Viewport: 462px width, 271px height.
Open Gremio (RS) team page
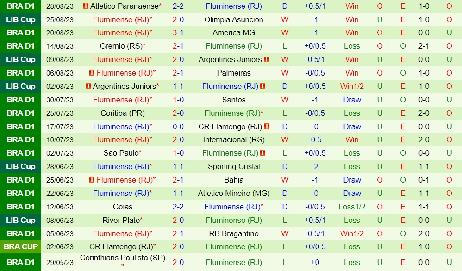click(x=121, y=46)
